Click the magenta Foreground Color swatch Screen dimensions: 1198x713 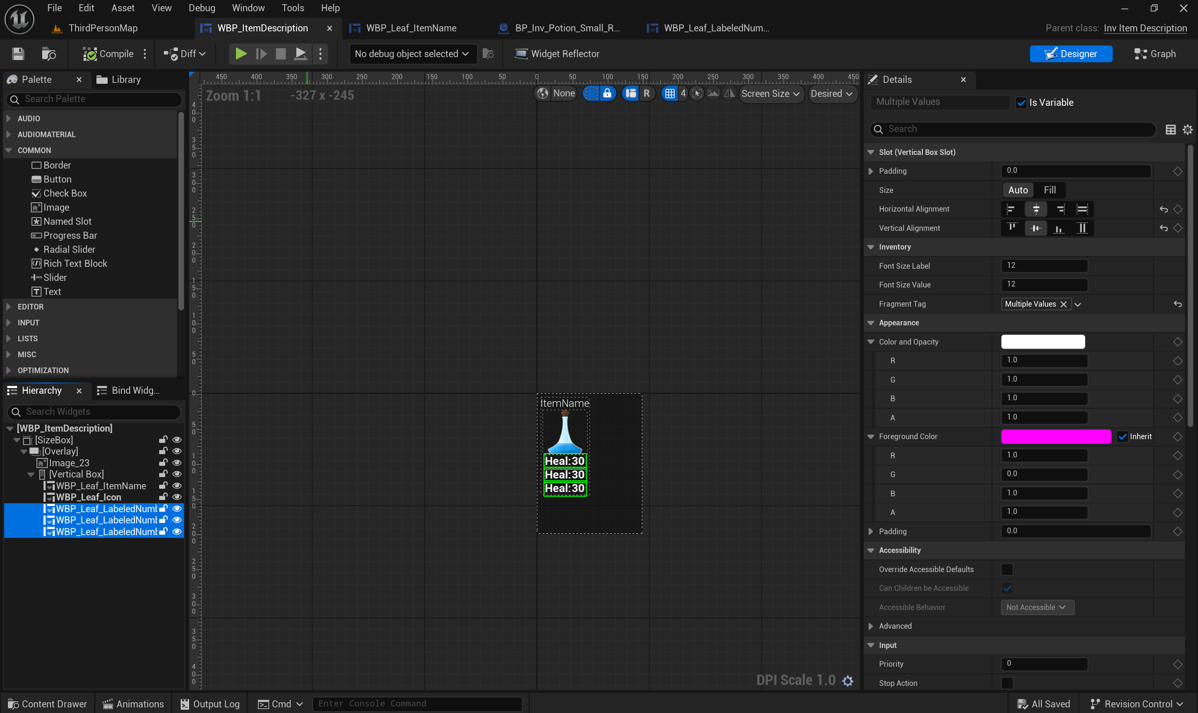(x=1056, y=436)
